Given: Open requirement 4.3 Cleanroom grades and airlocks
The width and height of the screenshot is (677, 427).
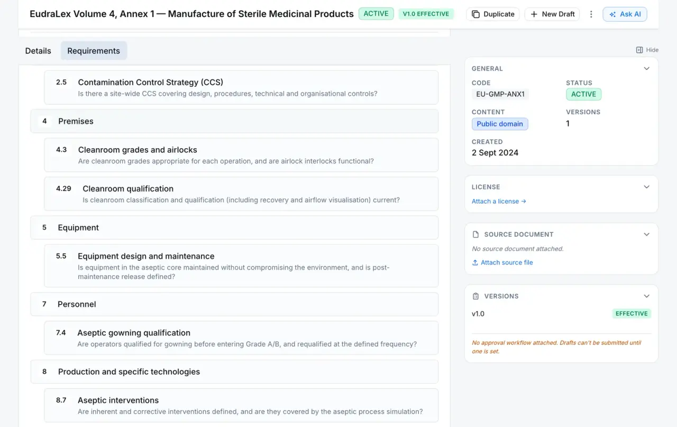Looking at the screenshot, I should [x=241, y=155].
